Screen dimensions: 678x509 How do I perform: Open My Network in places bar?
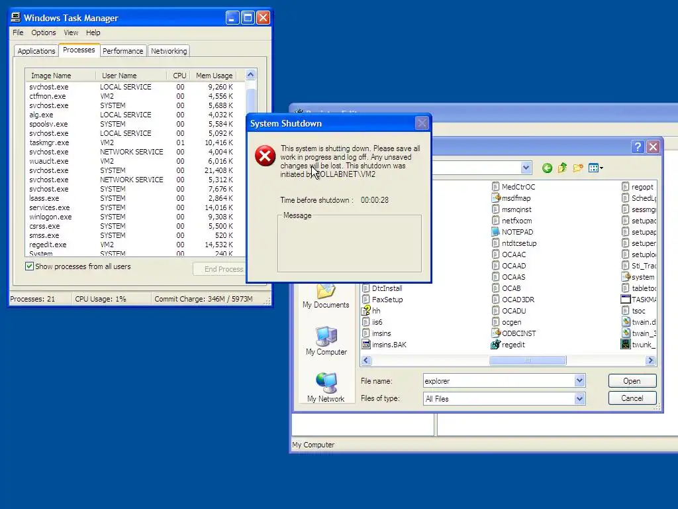click(326, 388)
